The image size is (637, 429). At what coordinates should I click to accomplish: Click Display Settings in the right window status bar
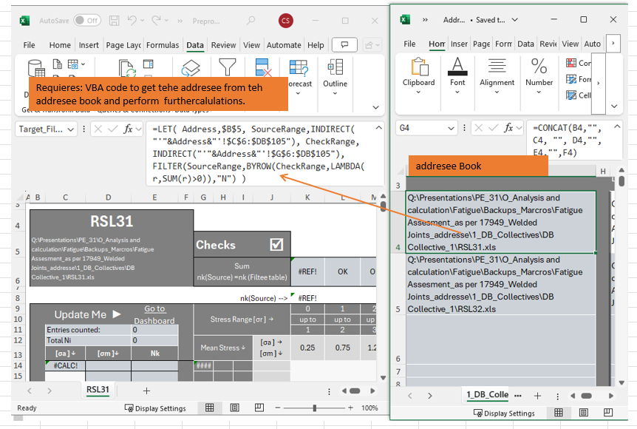point(504,413)
